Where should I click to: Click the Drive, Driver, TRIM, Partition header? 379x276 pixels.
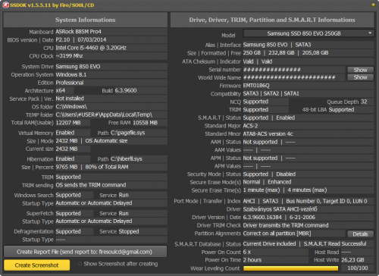click(x=272, y=20)
